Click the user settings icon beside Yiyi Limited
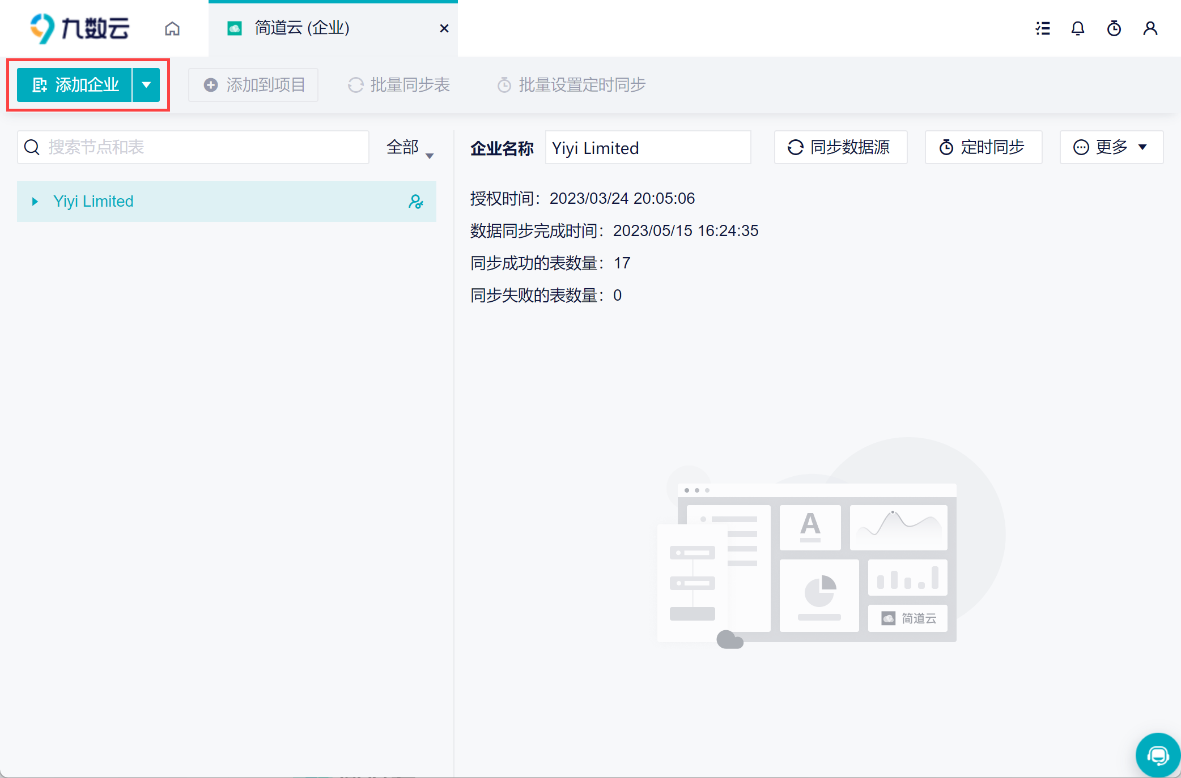This screenshot has width=1181, height=778. 416,202
